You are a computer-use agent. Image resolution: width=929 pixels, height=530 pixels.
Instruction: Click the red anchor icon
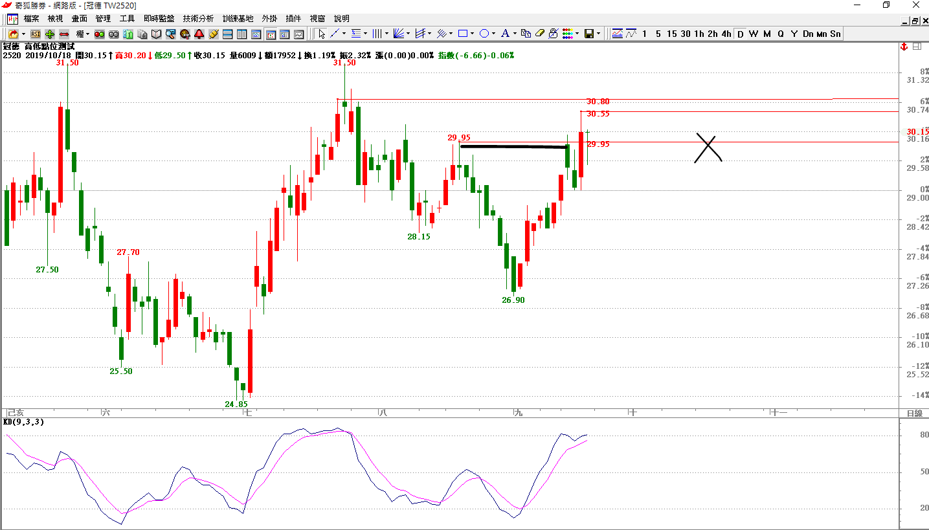[x=904, y=47]
